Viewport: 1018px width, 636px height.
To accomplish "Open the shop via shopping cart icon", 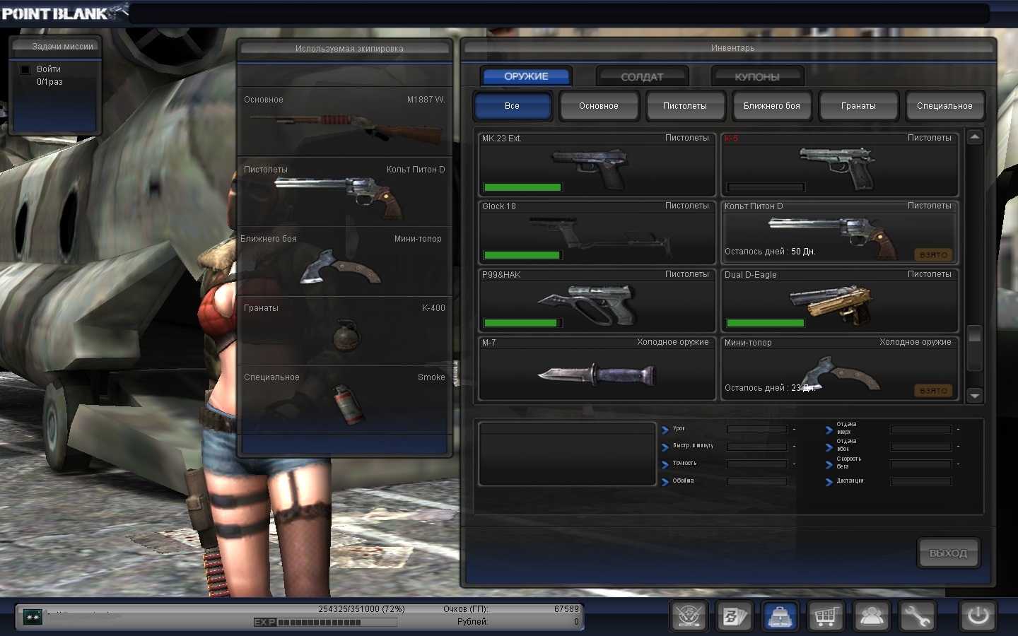I will [x=826, y=616].
